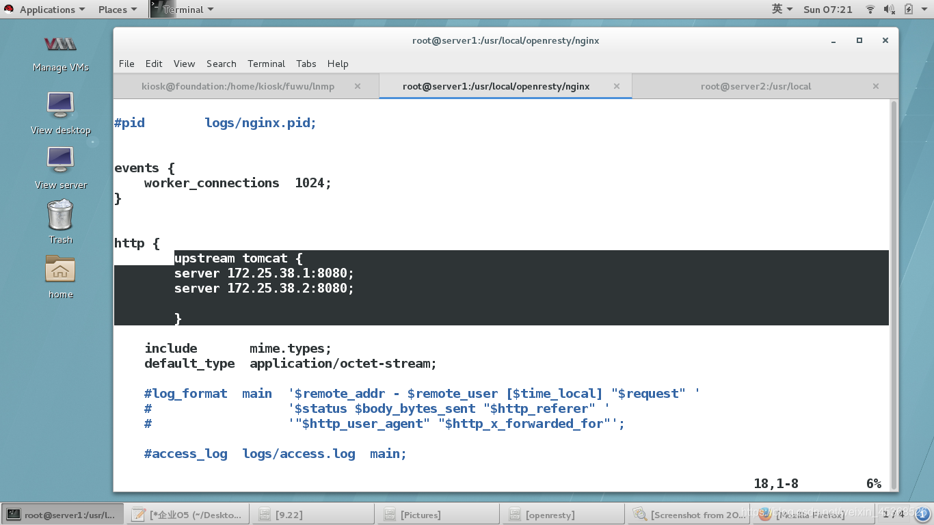
Task: Select the Trash desktop icon
Action: pos(60,214)
